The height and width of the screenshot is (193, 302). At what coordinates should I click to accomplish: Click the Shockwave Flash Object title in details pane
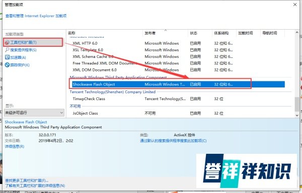pyautogui.click(x=26, y=122)
